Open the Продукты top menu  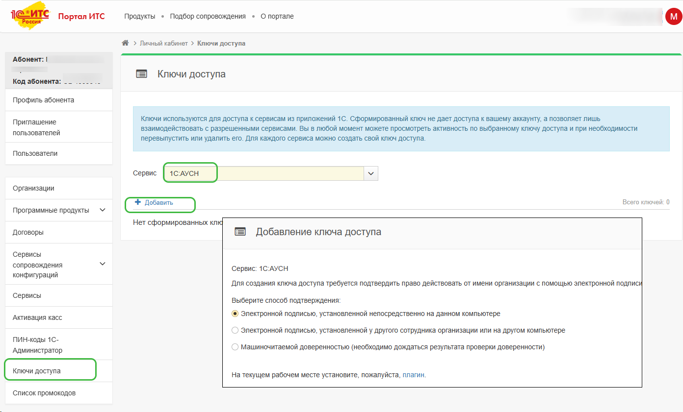pyautogui.click(x=139, y=16)
